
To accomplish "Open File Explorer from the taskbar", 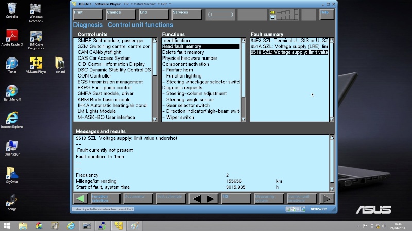I will pos(23,226).
